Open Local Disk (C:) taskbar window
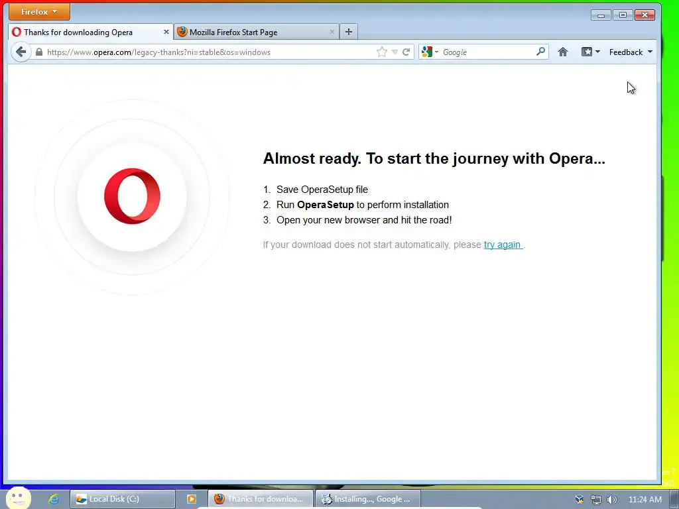 pyautogui.click(x=123, y=499)
